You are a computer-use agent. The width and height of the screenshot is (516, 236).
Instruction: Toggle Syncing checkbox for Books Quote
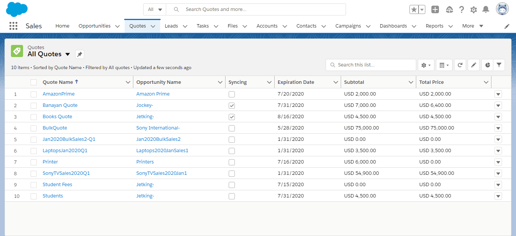[232, 117]
